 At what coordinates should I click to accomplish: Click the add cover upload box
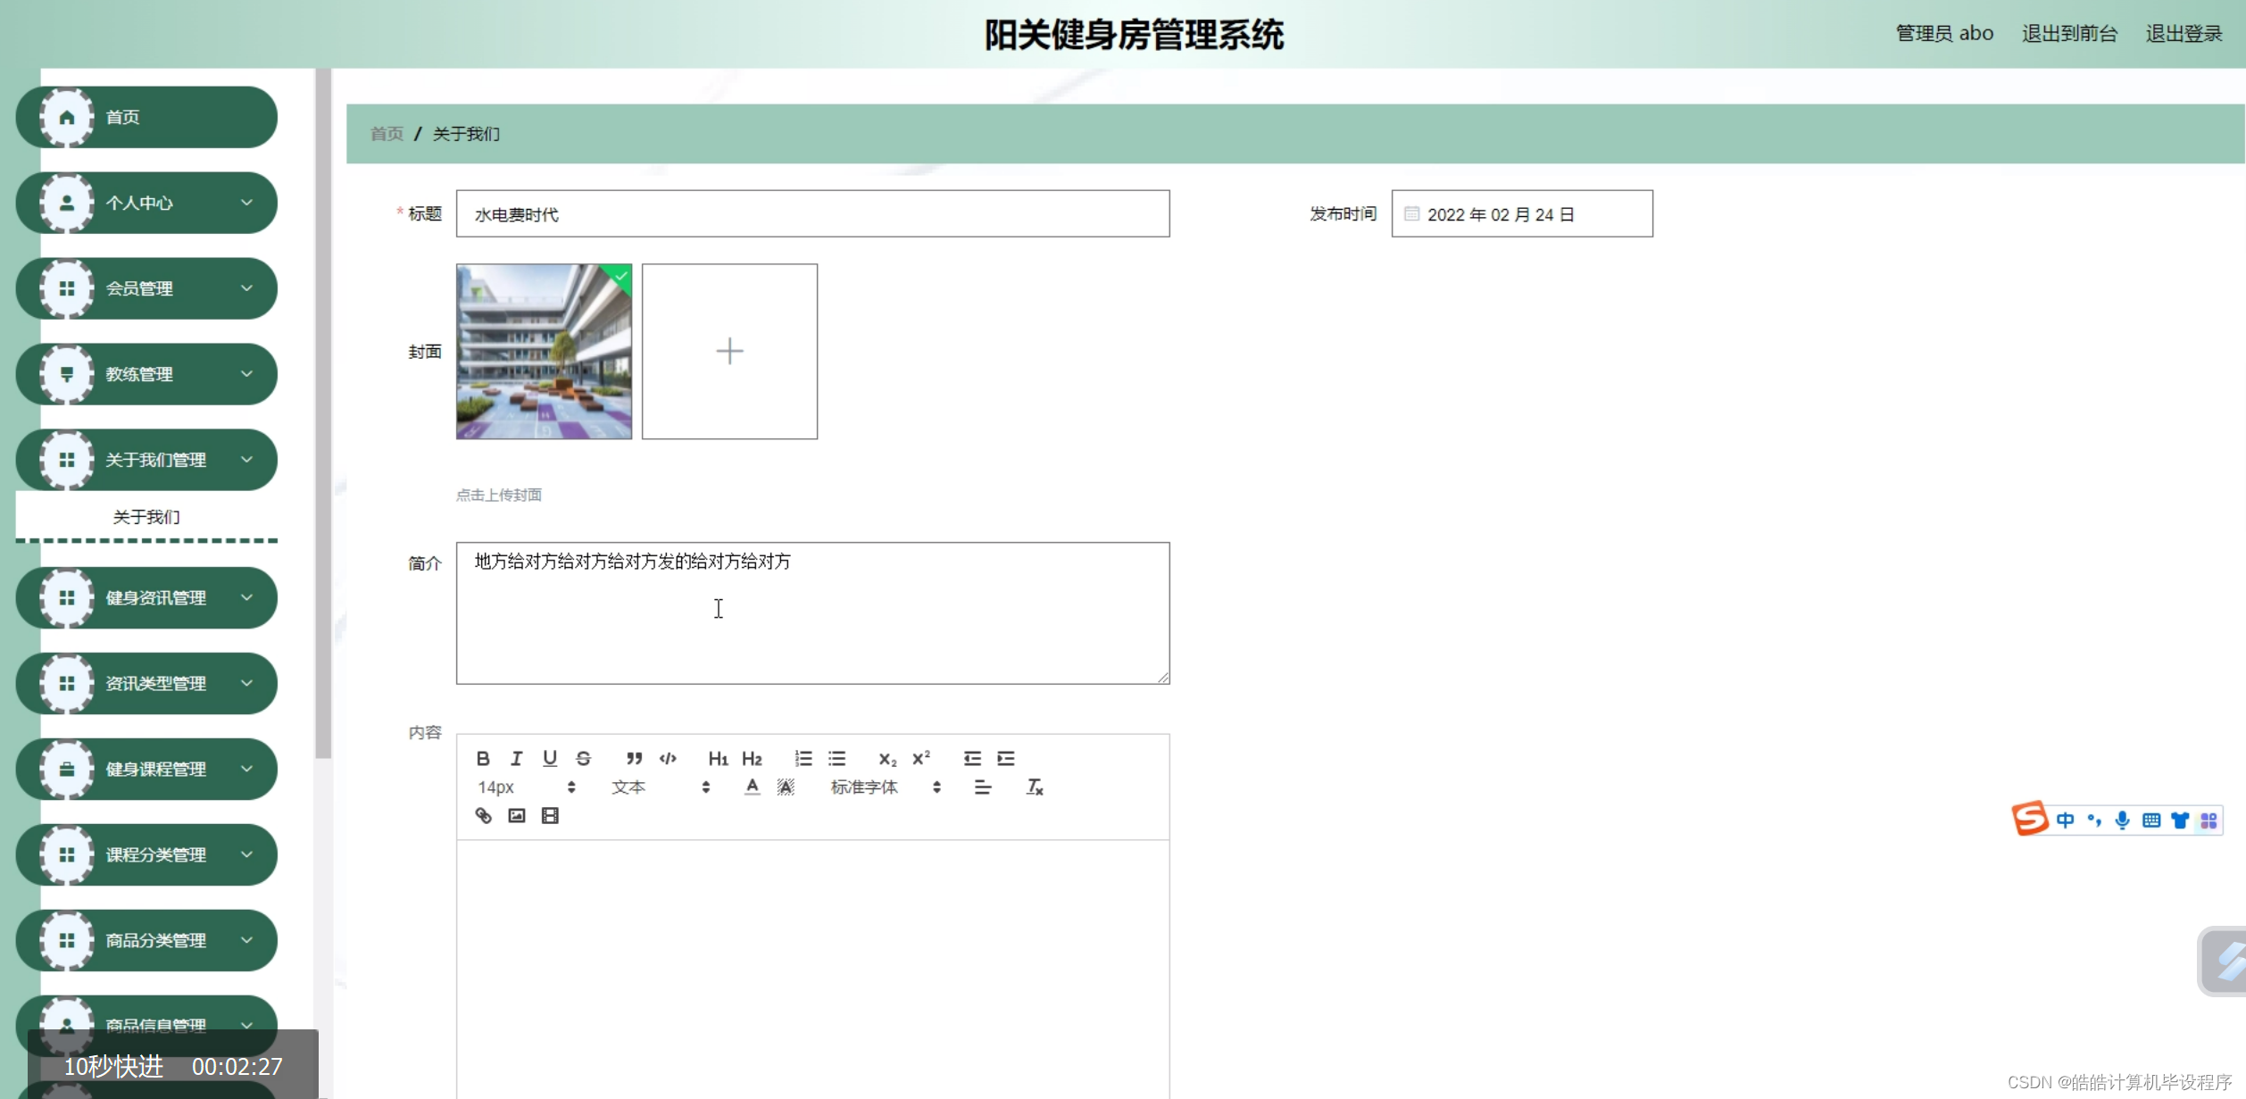pos(729,351)
